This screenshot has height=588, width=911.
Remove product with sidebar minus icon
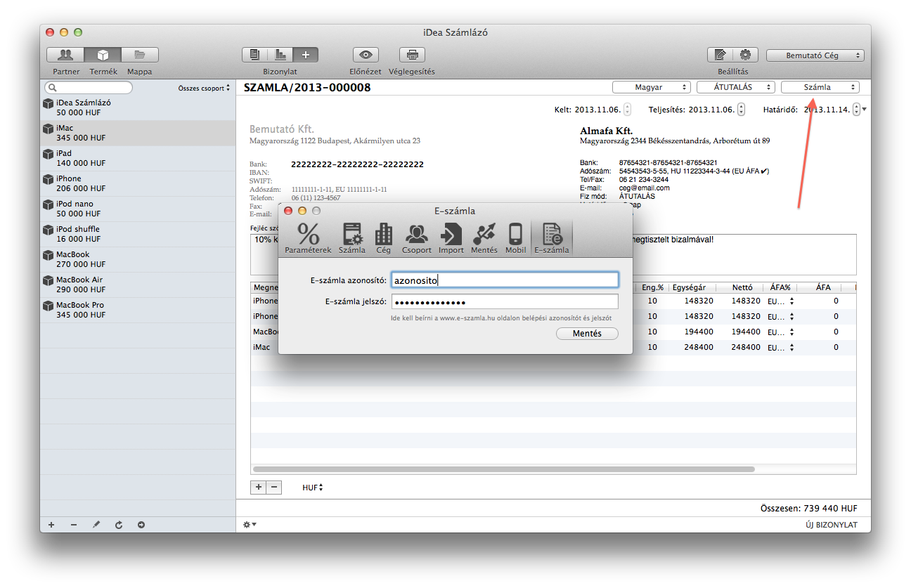pyautogui.click(x=74, y=525)
